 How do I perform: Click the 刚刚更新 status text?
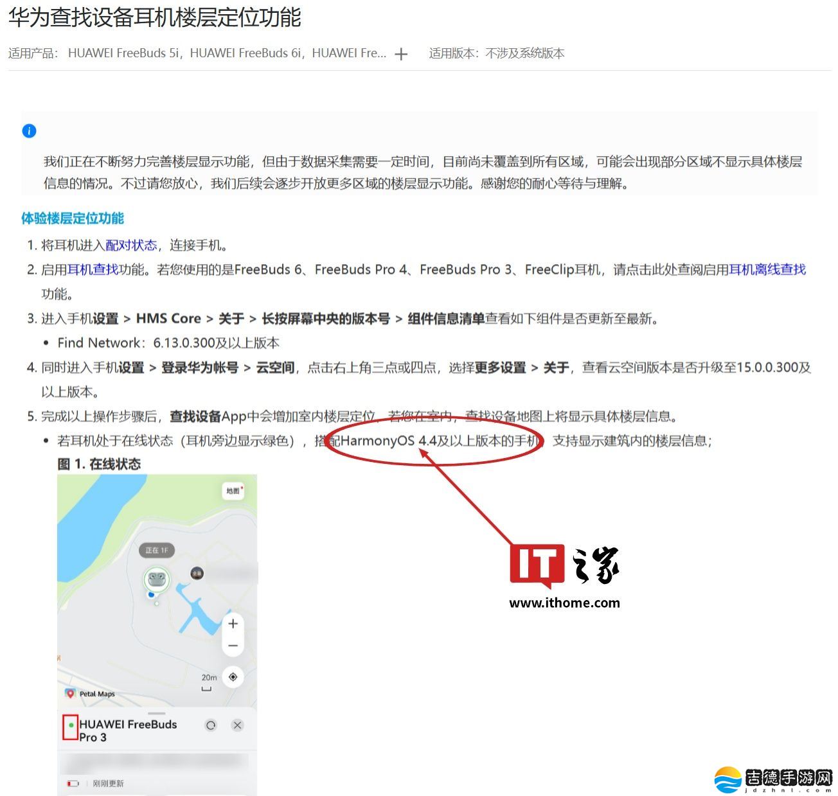[x=108, y=784]
